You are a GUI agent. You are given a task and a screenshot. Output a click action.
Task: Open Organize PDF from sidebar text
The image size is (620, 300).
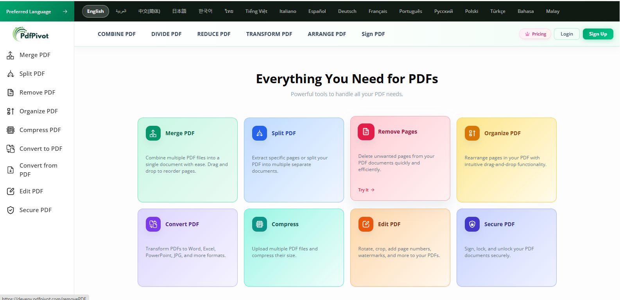coord(39,111)
